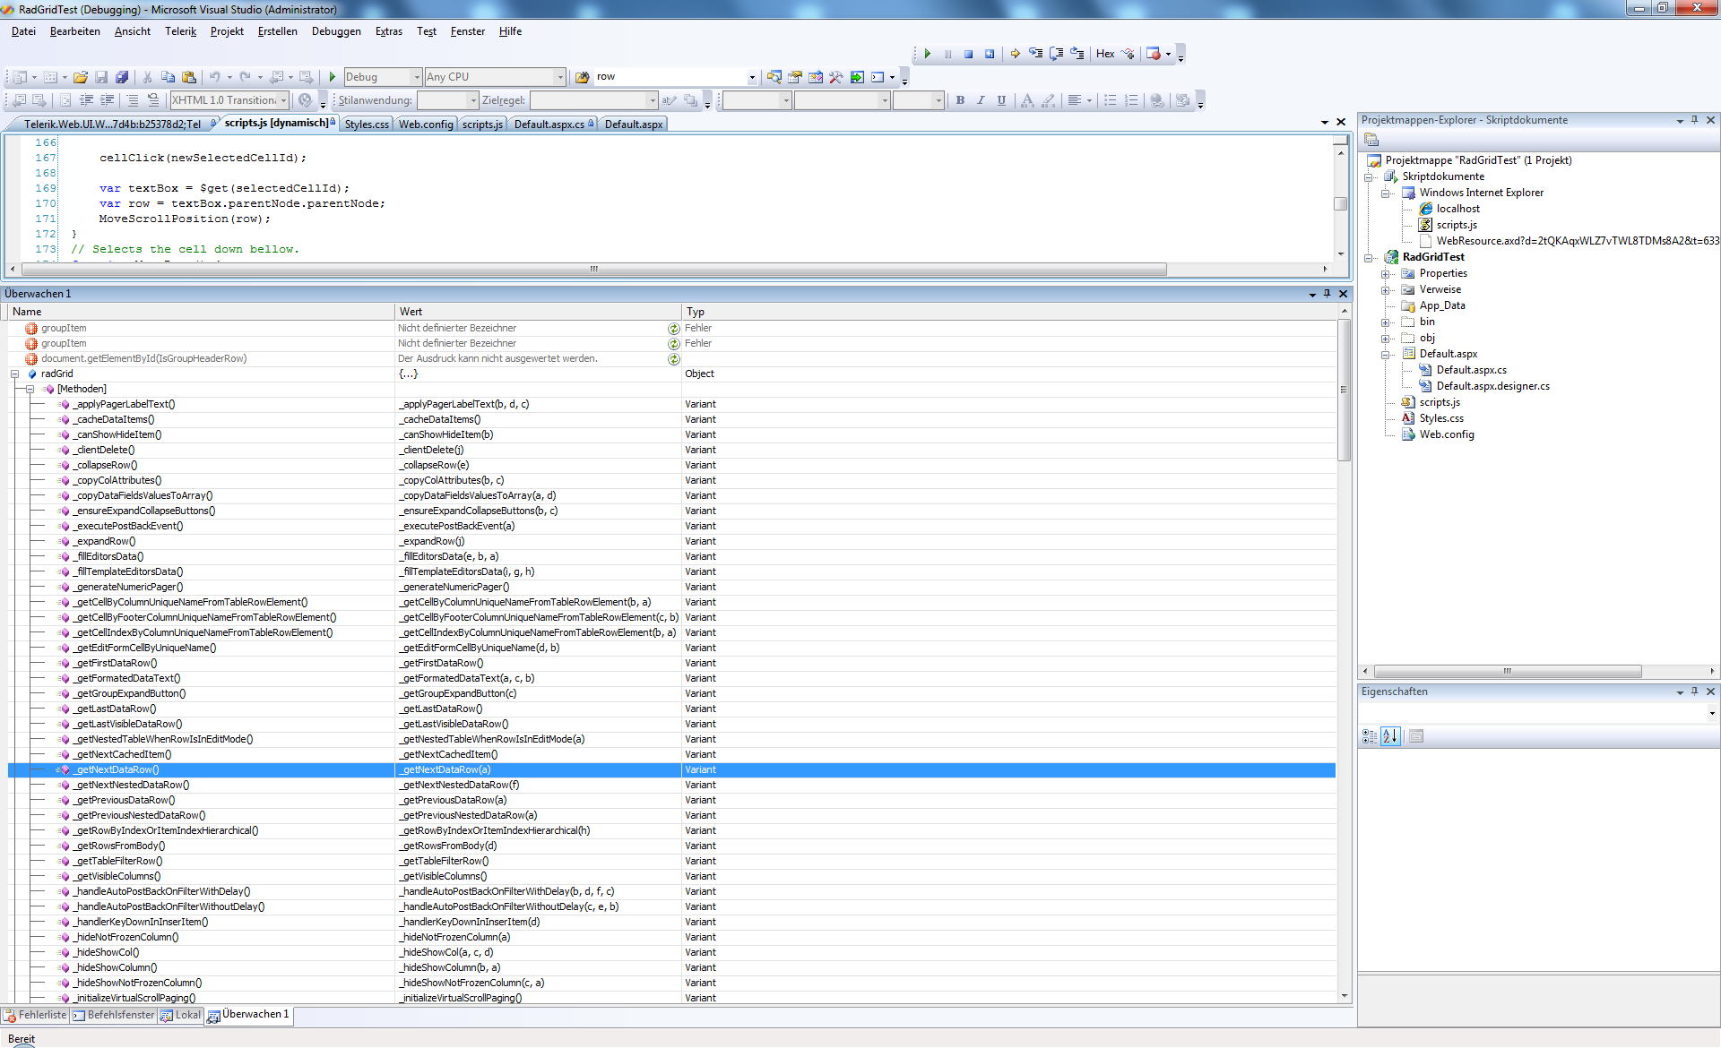Open the Fehlerliste tab
This screenshot has height=1048, width=1721.
pos(36,1015)
